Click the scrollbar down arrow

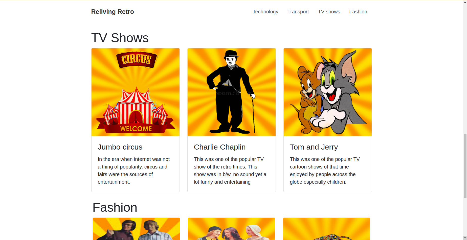[x=465, y=238]
